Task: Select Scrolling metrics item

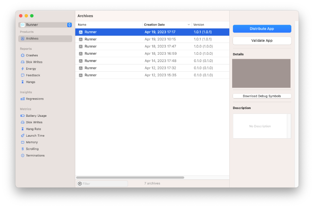Action: click(x=32, y=149)
